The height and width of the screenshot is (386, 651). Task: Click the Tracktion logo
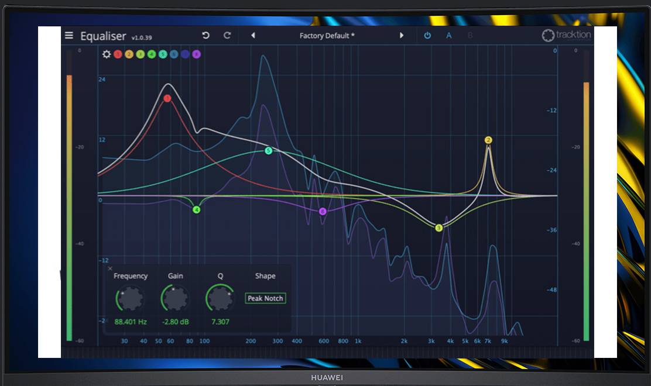566,35
